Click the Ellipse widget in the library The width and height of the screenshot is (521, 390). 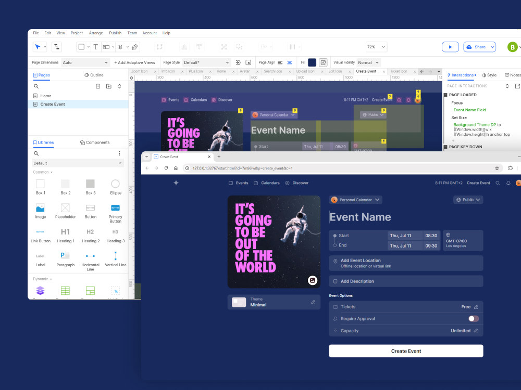[115, 187]
